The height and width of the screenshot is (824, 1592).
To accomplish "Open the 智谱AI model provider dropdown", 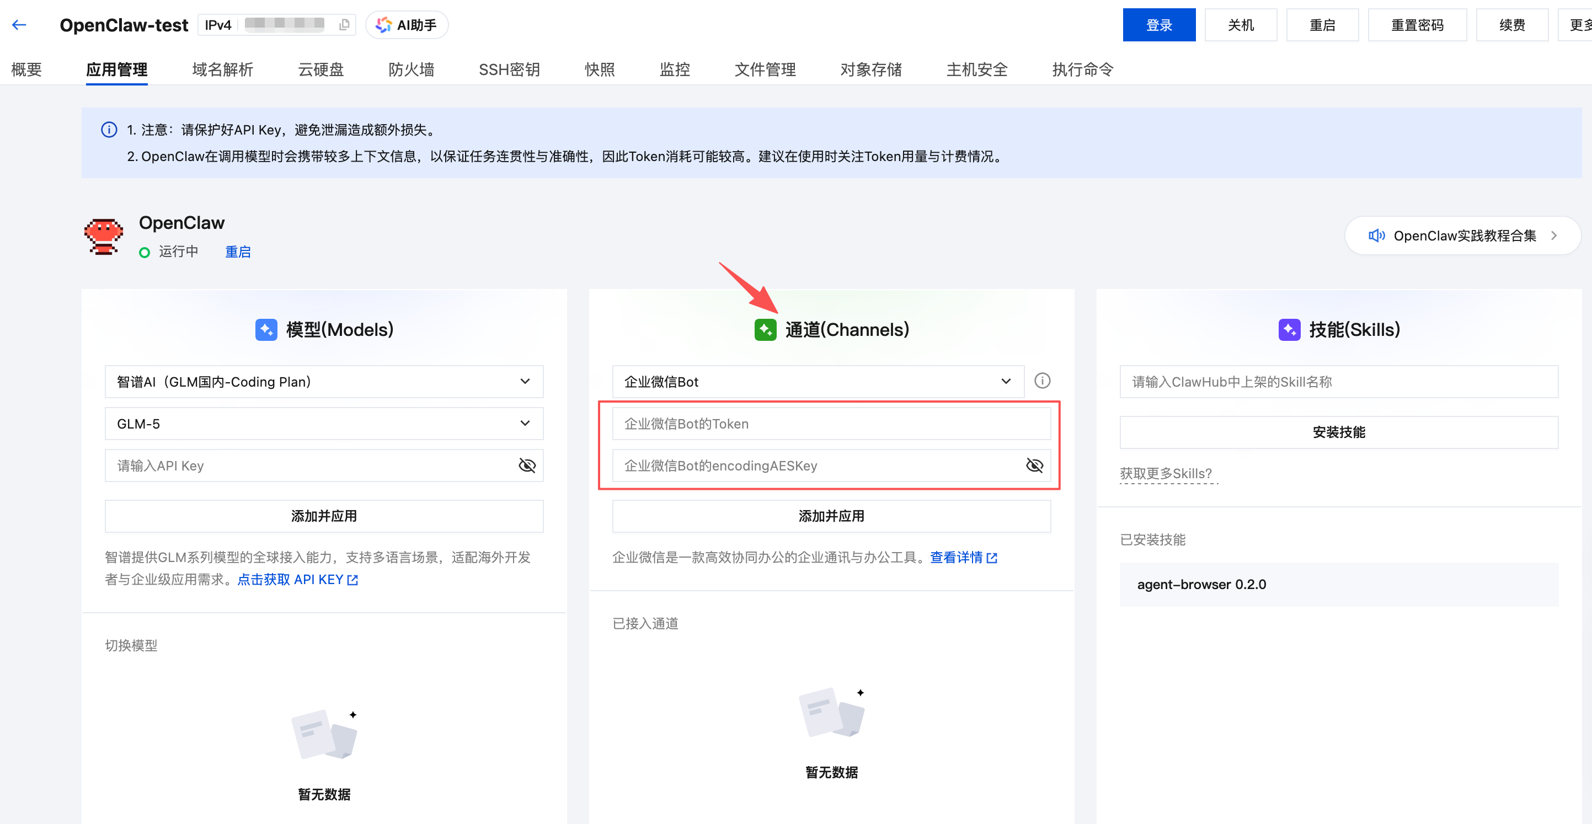I will [x=324, y=382].
